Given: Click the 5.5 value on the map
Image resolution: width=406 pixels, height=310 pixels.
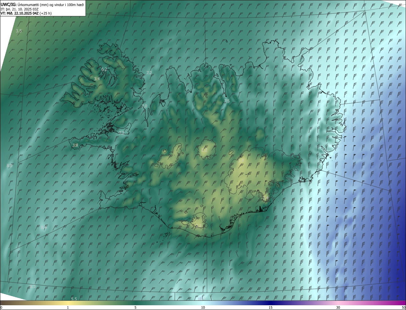Looking at the screenshot, I should click(74, 299).
